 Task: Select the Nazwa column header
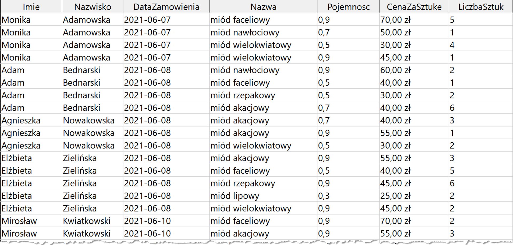(263, 7)
